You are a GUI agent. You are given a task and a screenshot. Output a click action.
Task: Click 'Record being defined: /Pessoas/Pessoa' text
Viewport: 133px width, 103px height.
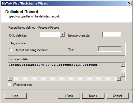(34, 28)
